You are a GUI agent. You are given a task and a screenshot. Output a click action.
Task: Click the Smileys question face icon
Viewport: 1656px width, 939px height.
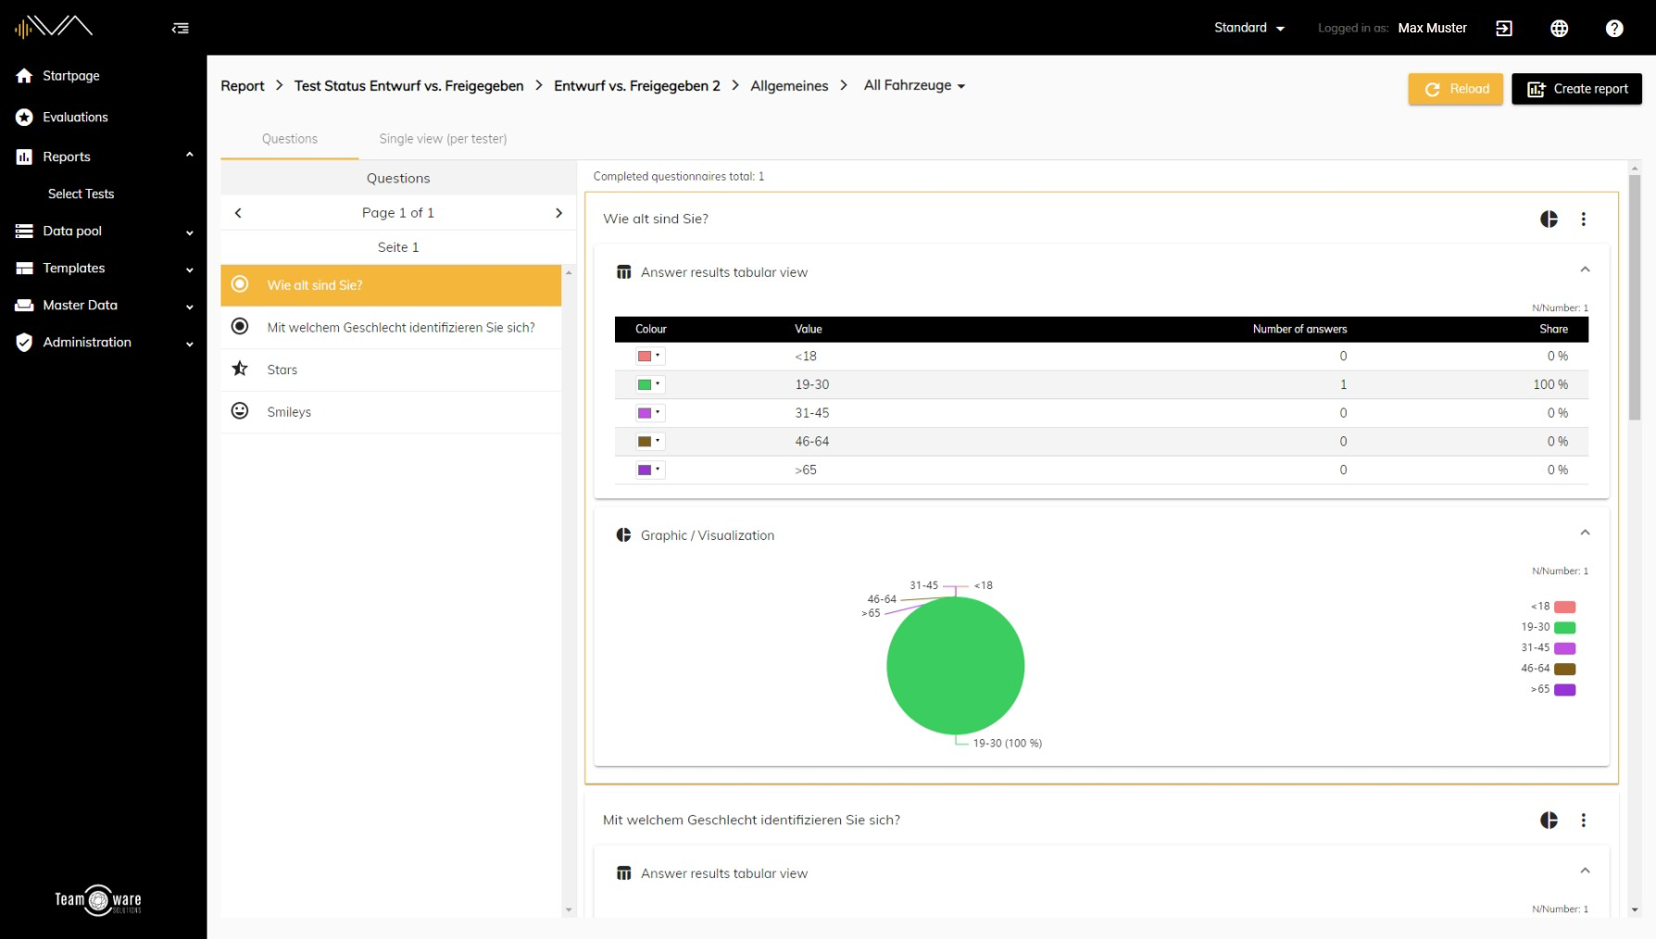[x=240, y=410]
